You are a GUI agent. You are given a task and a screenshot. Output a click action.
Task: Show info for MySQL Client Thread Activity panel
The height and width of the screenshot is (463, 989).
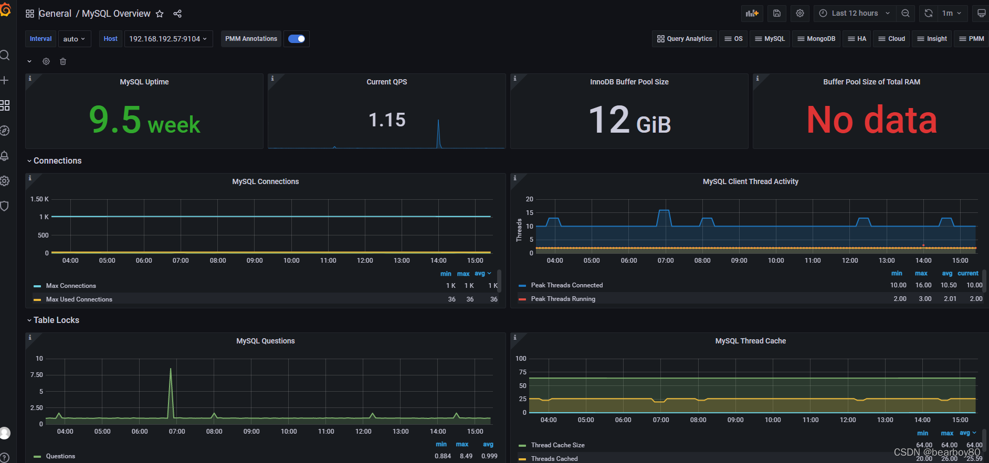(515, 178)
